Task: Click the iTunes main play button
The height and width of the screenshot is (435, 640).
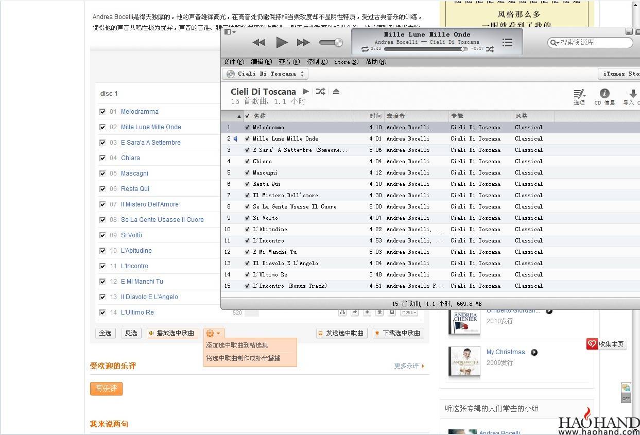Action: (281, 42)
